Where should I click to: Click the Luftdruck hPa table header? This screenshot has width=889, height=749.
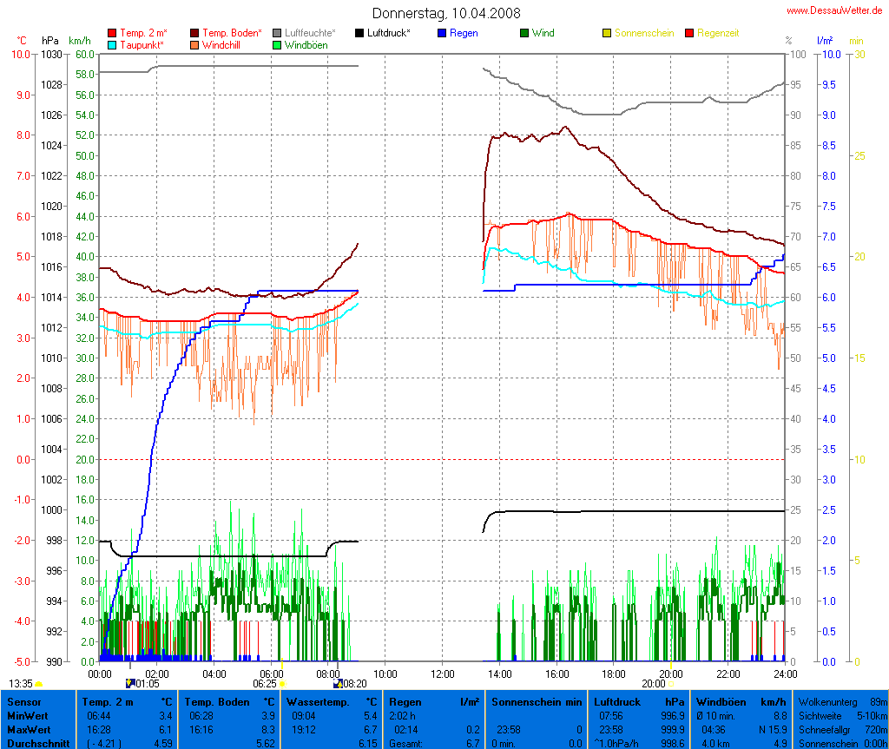coord(639,700)
